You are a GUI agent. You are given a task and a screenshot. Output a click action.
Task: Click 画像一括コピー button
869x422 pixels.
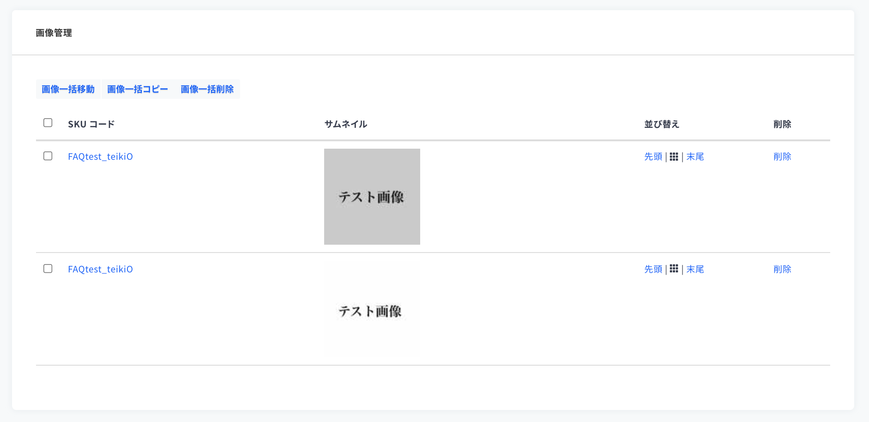138,89
